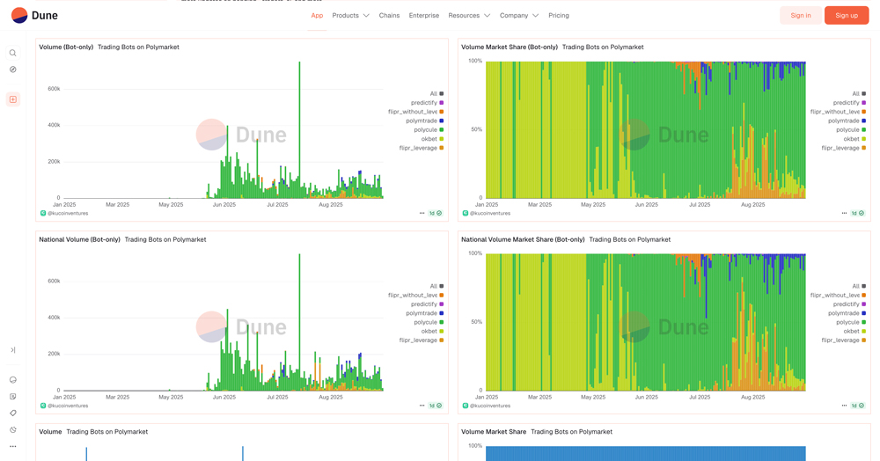Image resolution: width=880 pixels, height=461 pixels.
Task: Click the highlighted red create icon in sidebar
Action: (13, 99)
